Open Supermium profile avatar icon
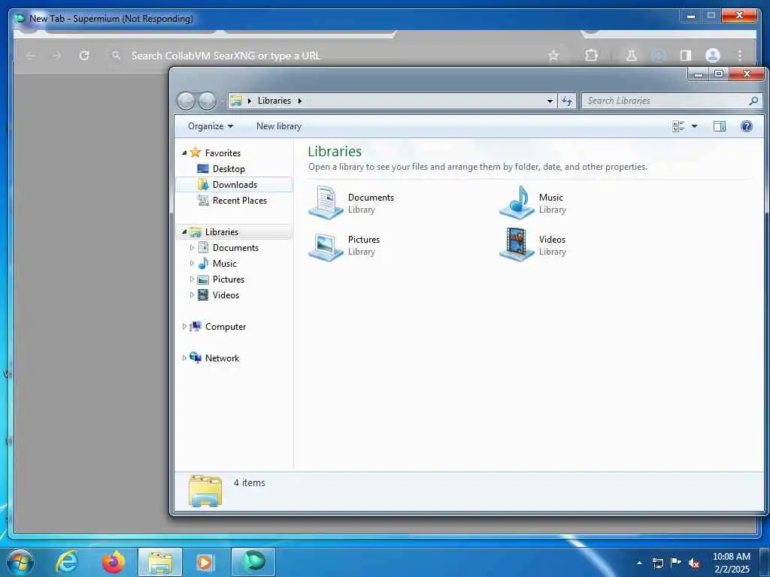This screenshot has height=577, width=770. coord(713,56)
